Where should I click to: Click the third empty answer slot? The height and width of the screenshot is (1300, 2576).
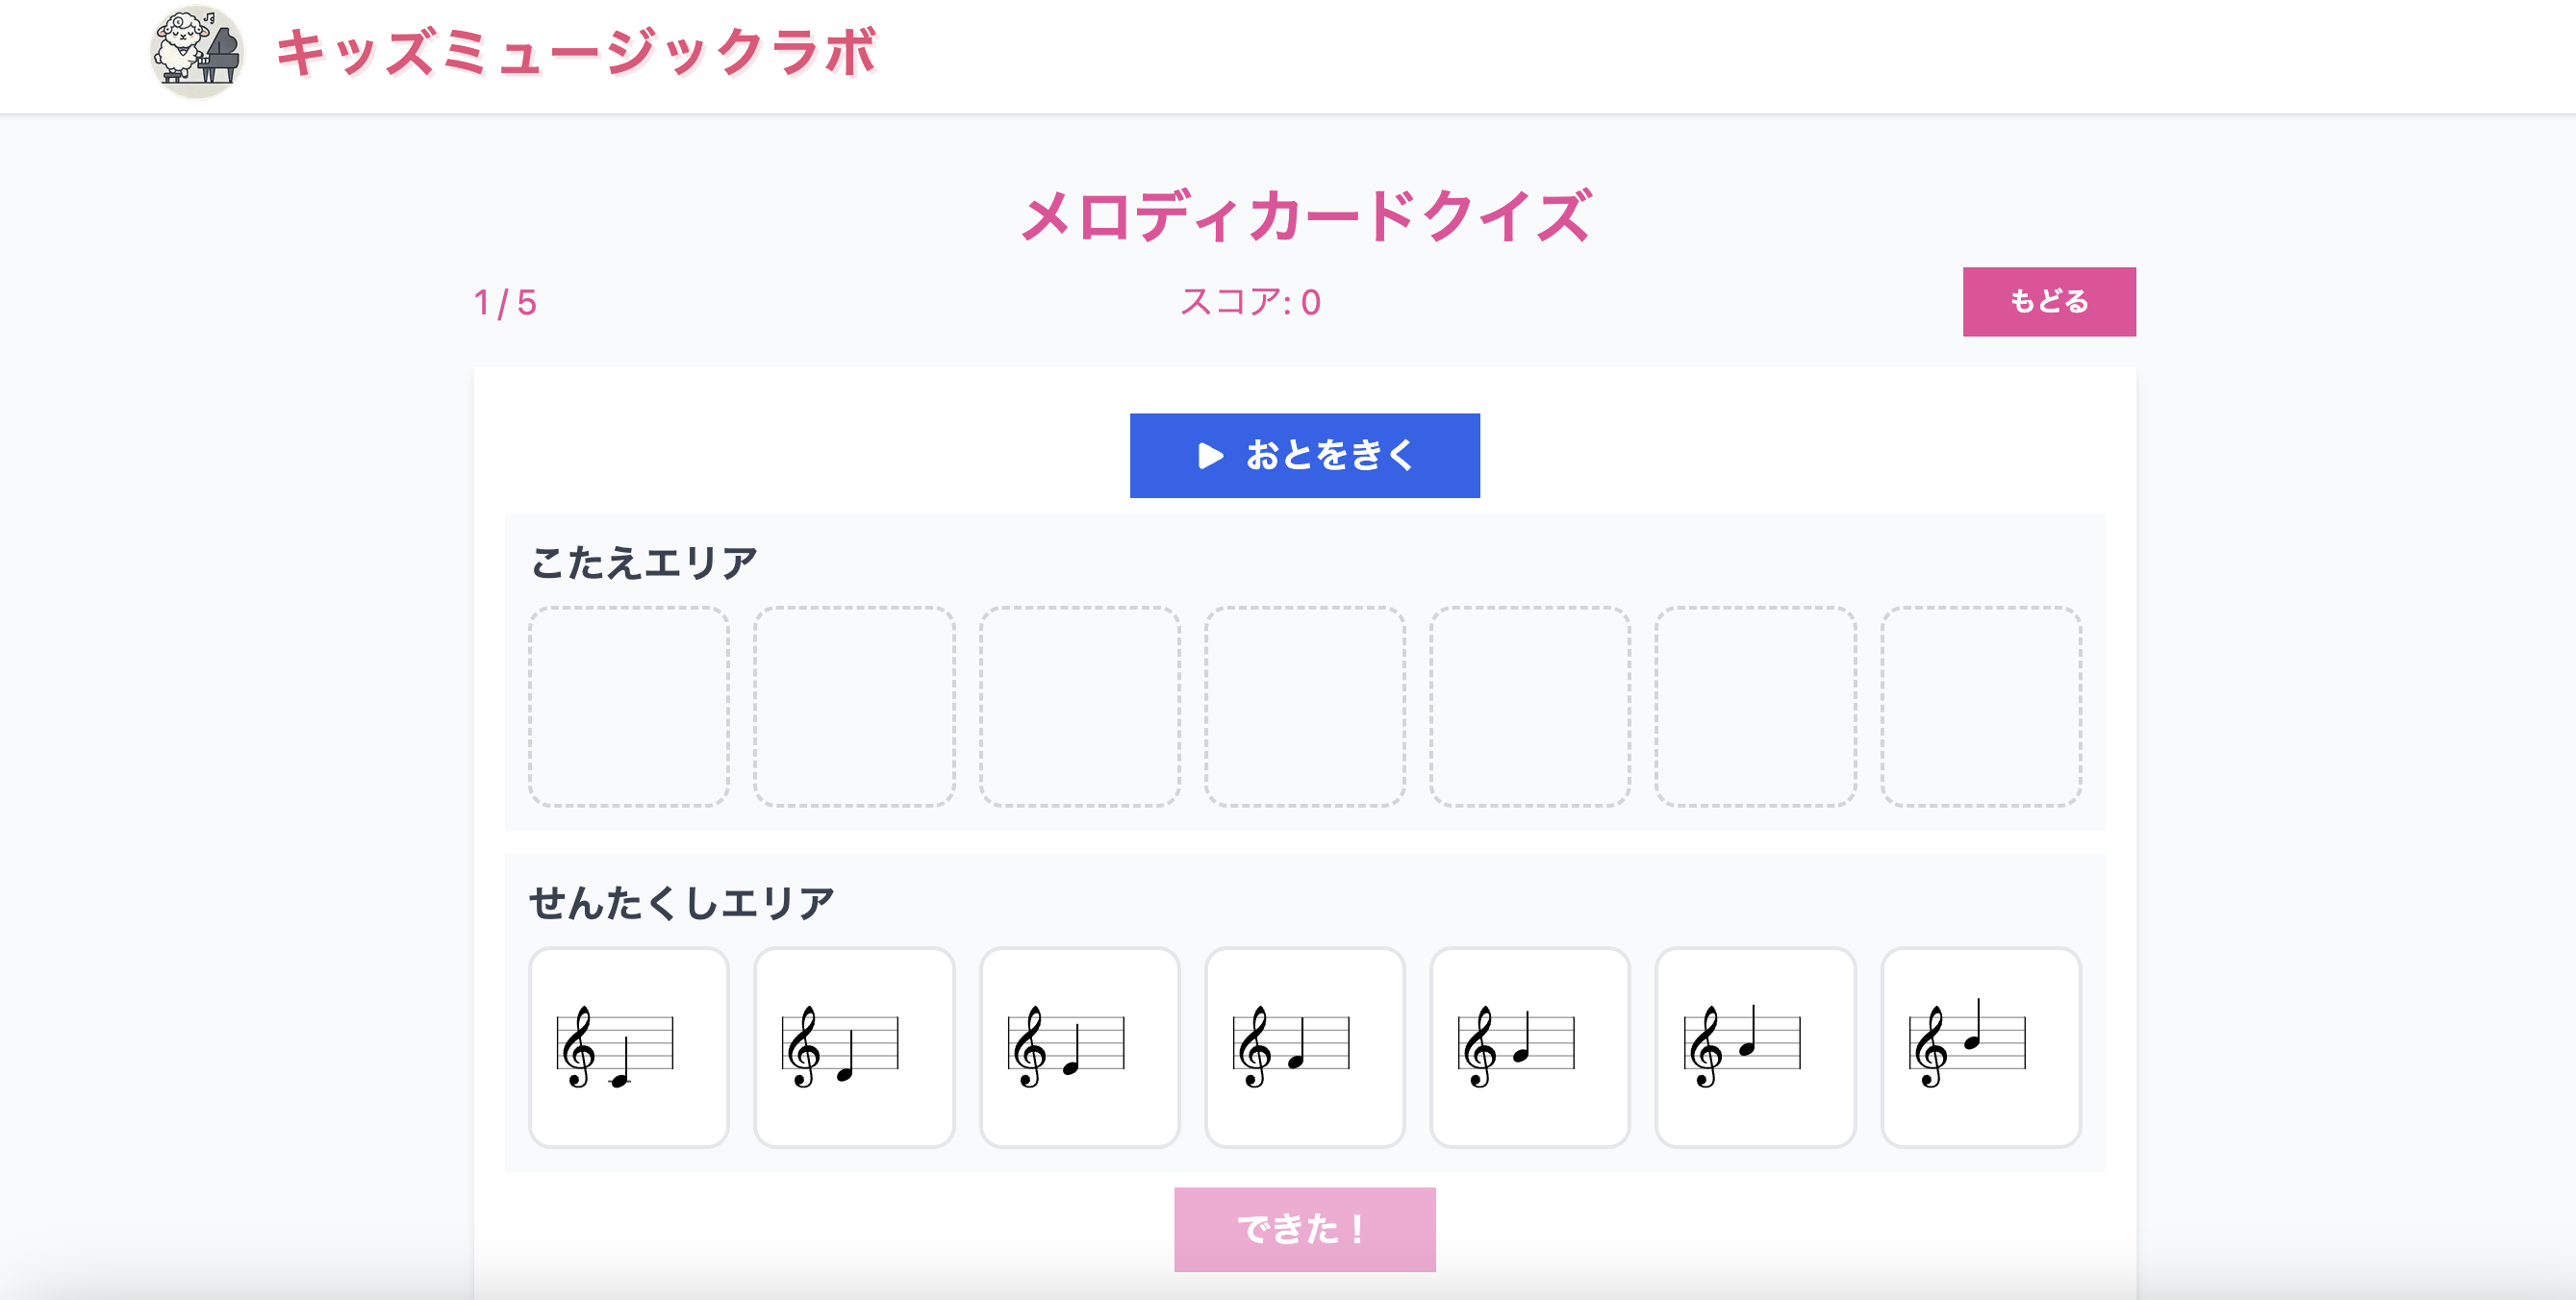1079,706
